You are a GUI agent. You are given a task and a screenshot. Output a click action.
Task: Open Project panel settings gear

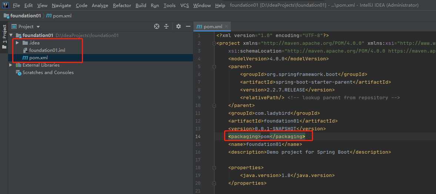click(x=179, y=26)
